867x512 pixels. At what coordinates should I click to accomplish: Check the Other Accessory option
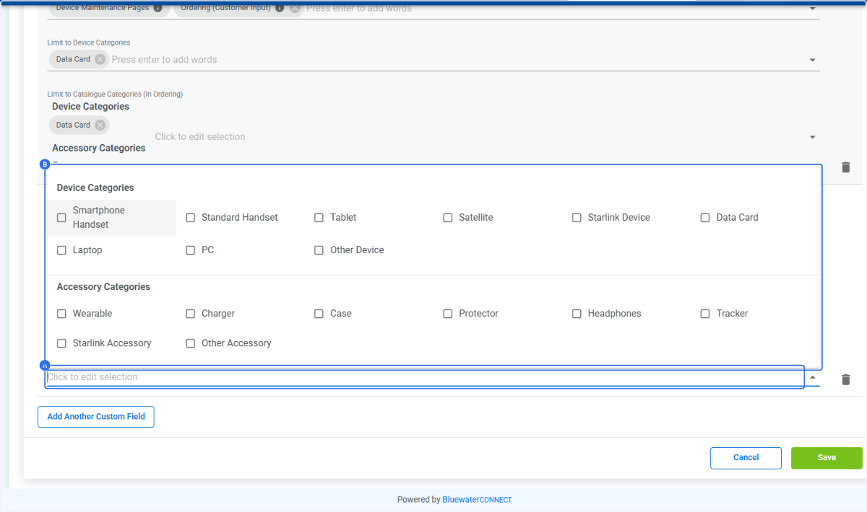click(x=190, y=343)
